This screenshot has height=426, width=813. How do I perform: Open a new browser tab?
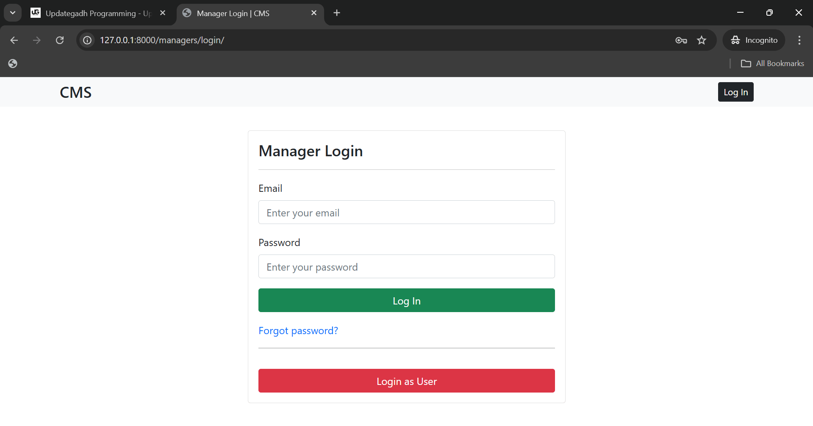point(336,13)
